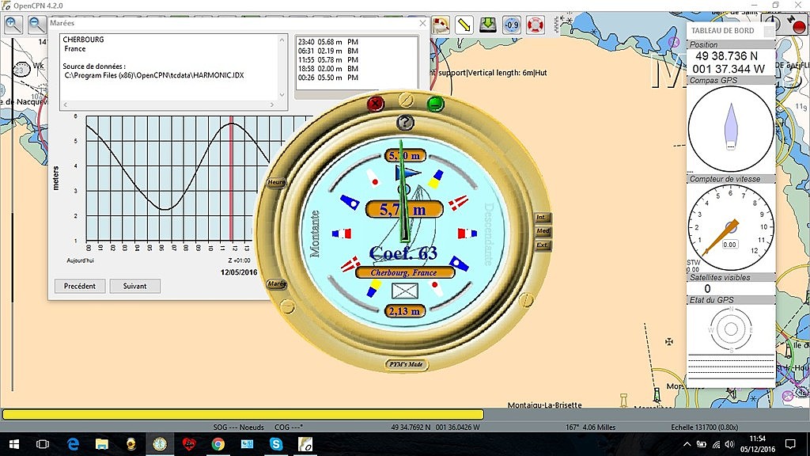Select the 06:31 02.19 m BM tide row
810x456 pixels.
(x=328, y=51)
